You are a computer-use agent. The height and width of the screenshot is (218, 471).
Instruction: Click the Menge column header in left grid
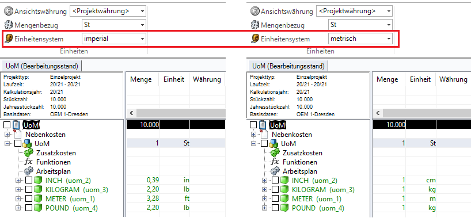click(140, 79)
